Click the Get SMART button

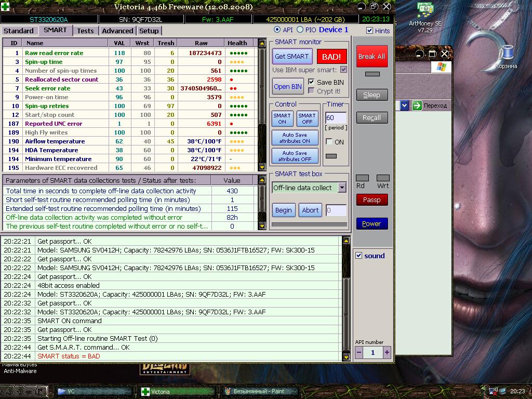(292, 57)
